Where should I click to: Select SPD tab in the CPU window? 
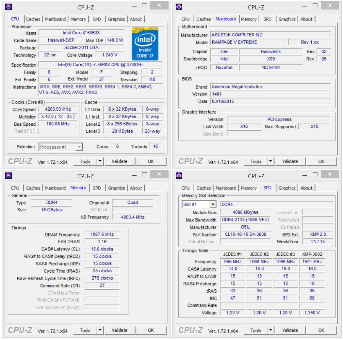(x=97, y=19)
